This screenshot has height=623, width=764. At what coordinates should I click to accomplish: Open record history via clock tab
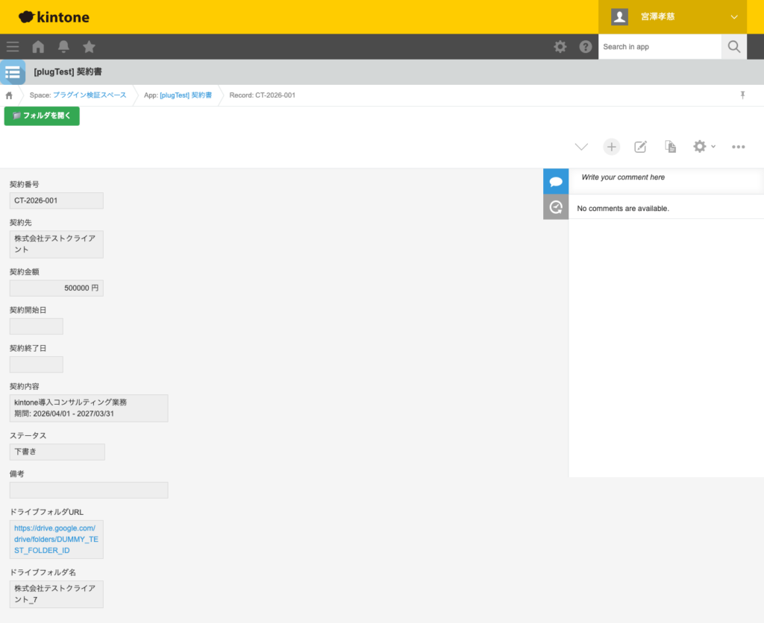coord(556,206)
